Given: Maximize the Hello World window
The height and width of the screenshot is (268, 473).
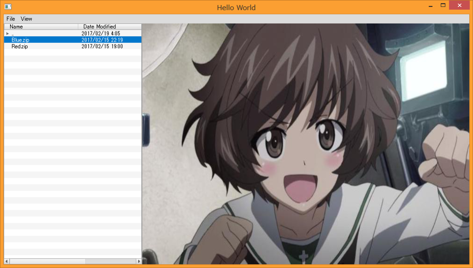Looking at the screenshot, I should pyautogui.click(x=443, y=5).
